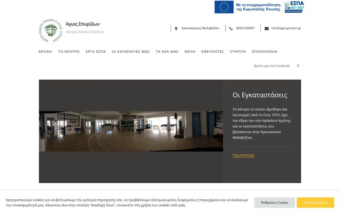Click the circular green site logo

coord(51,30)
